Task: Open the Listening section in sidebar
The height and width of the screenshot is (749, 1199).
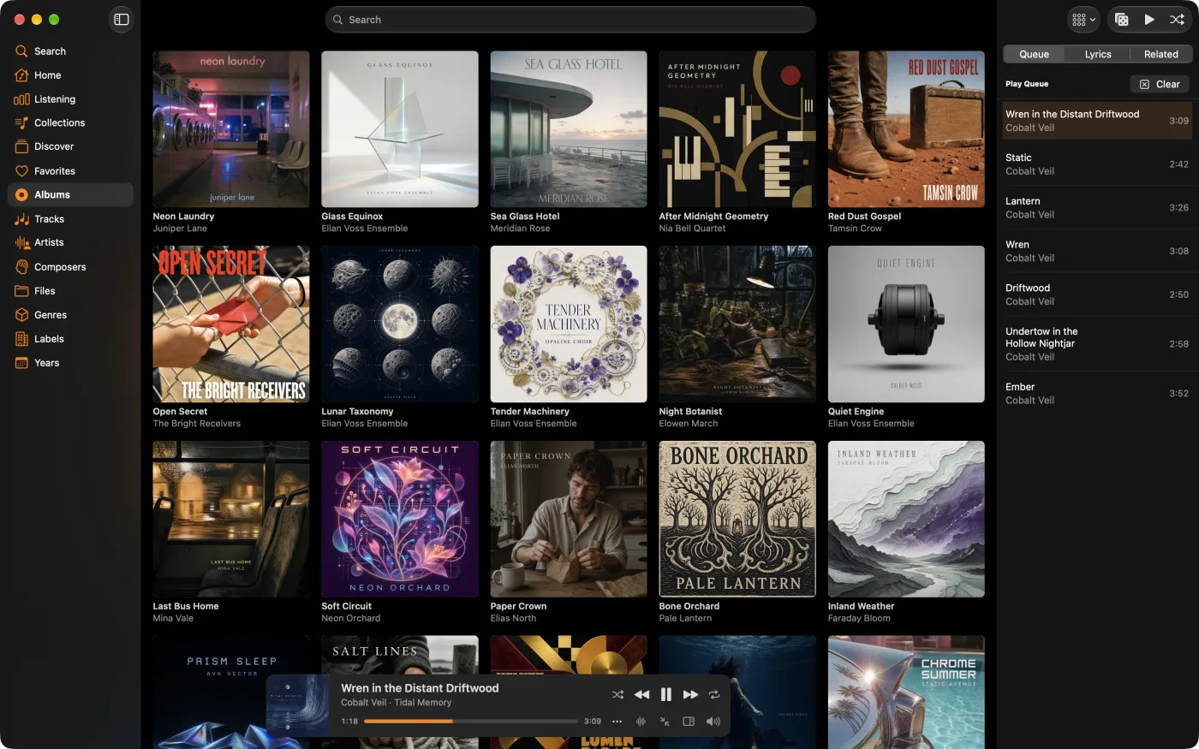Action: 70,99
